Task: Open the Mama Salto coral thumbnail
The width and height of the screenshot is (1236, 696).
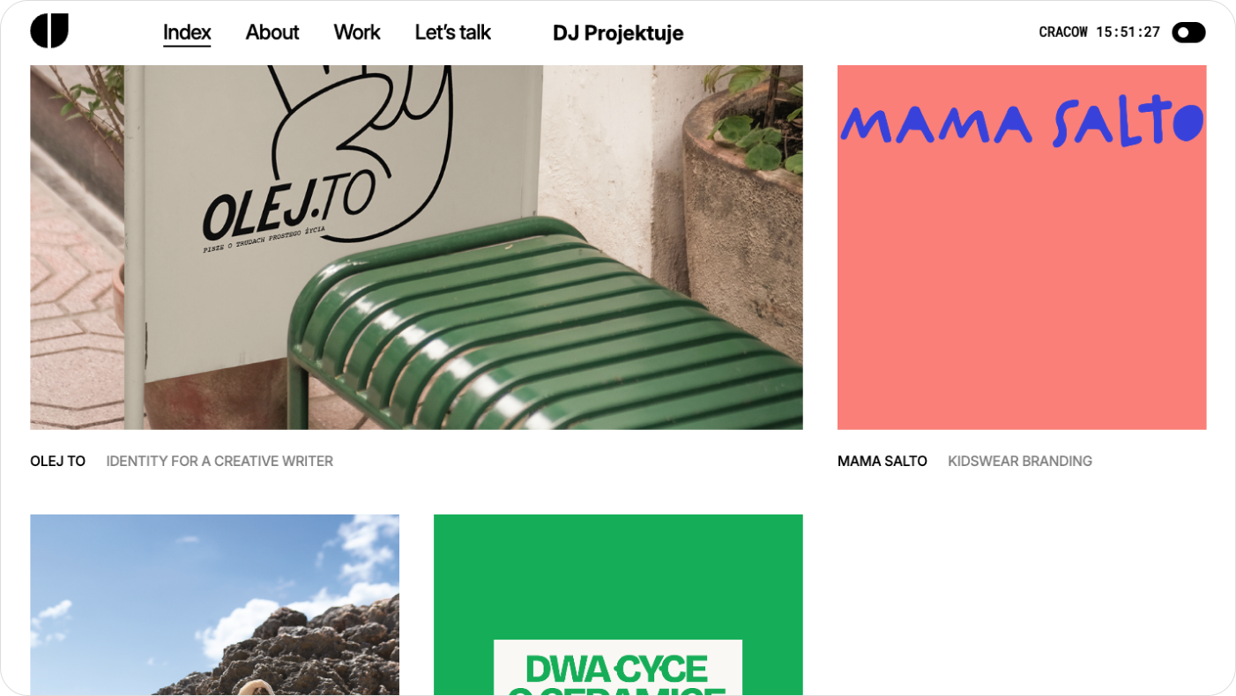Action: pos(1022,248)
